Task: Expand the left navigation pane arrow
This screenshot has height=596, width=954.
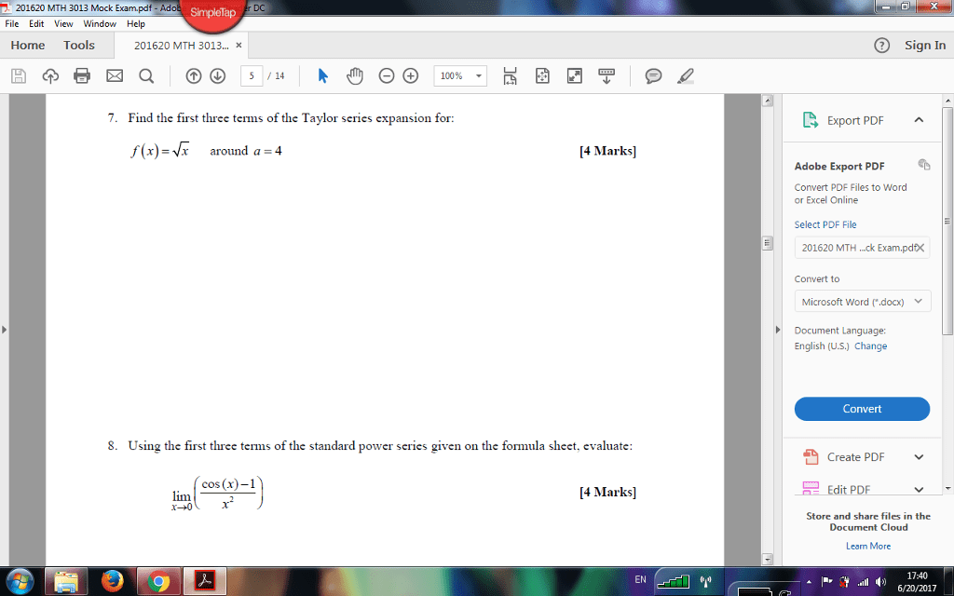Action: [x=5, y=330]
